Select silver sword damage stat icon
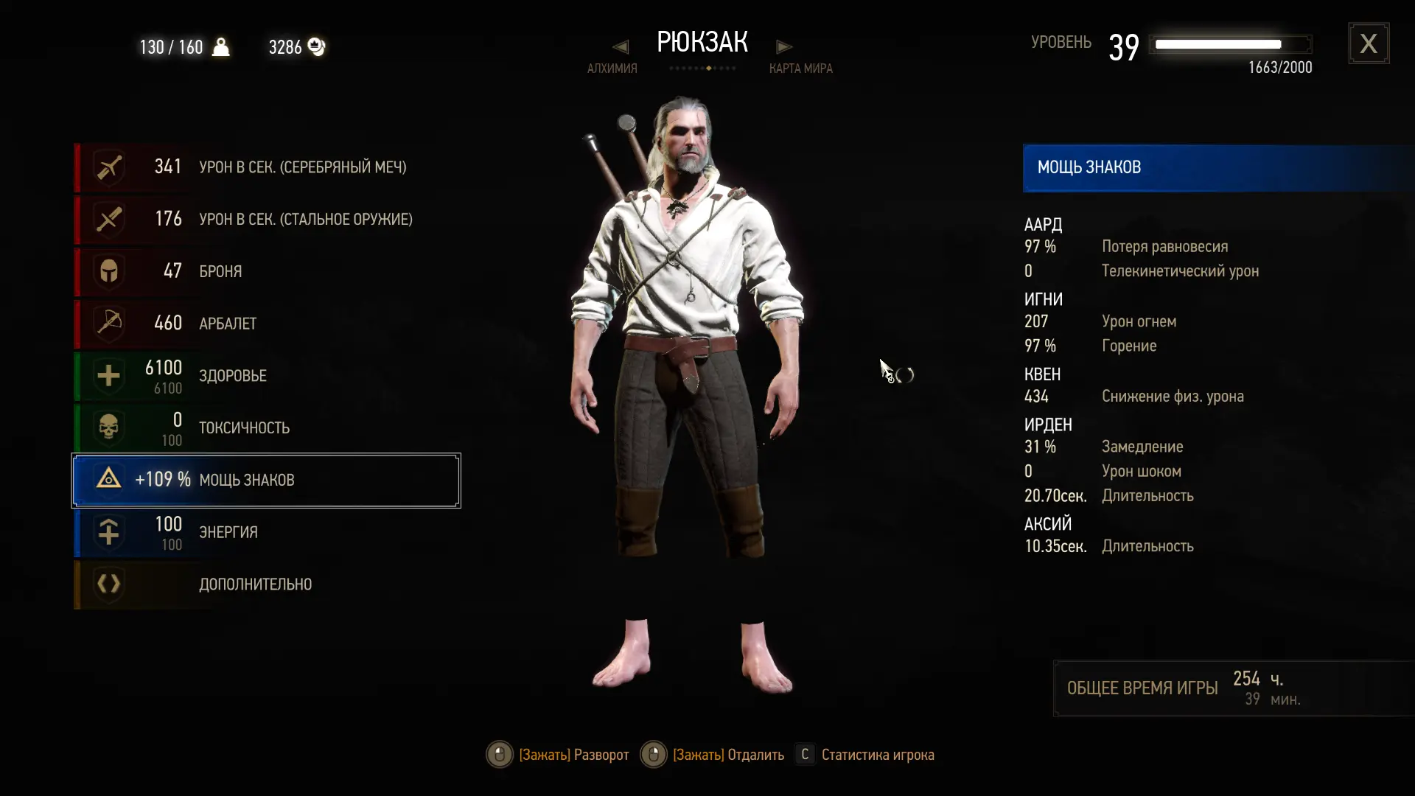Screen dimensions: 1415x796 109,167
